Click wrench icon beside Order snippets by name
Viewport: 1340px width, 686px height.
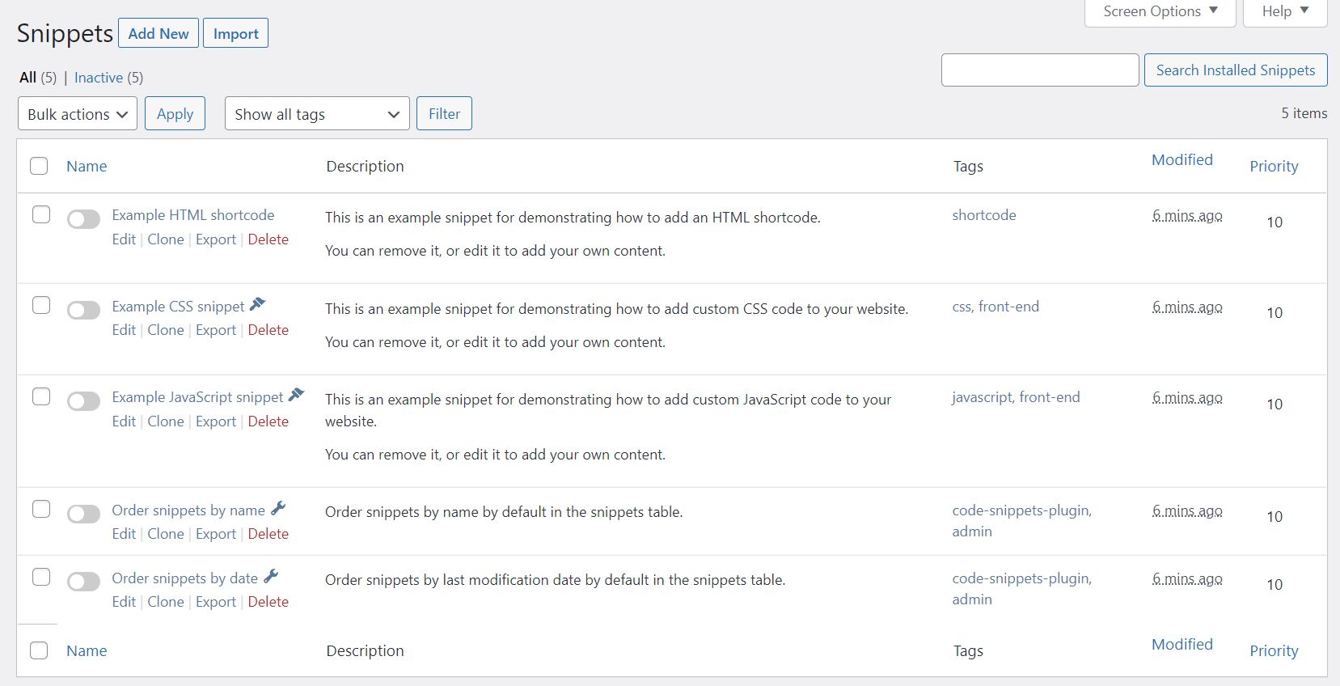click(x=278, y=509)
